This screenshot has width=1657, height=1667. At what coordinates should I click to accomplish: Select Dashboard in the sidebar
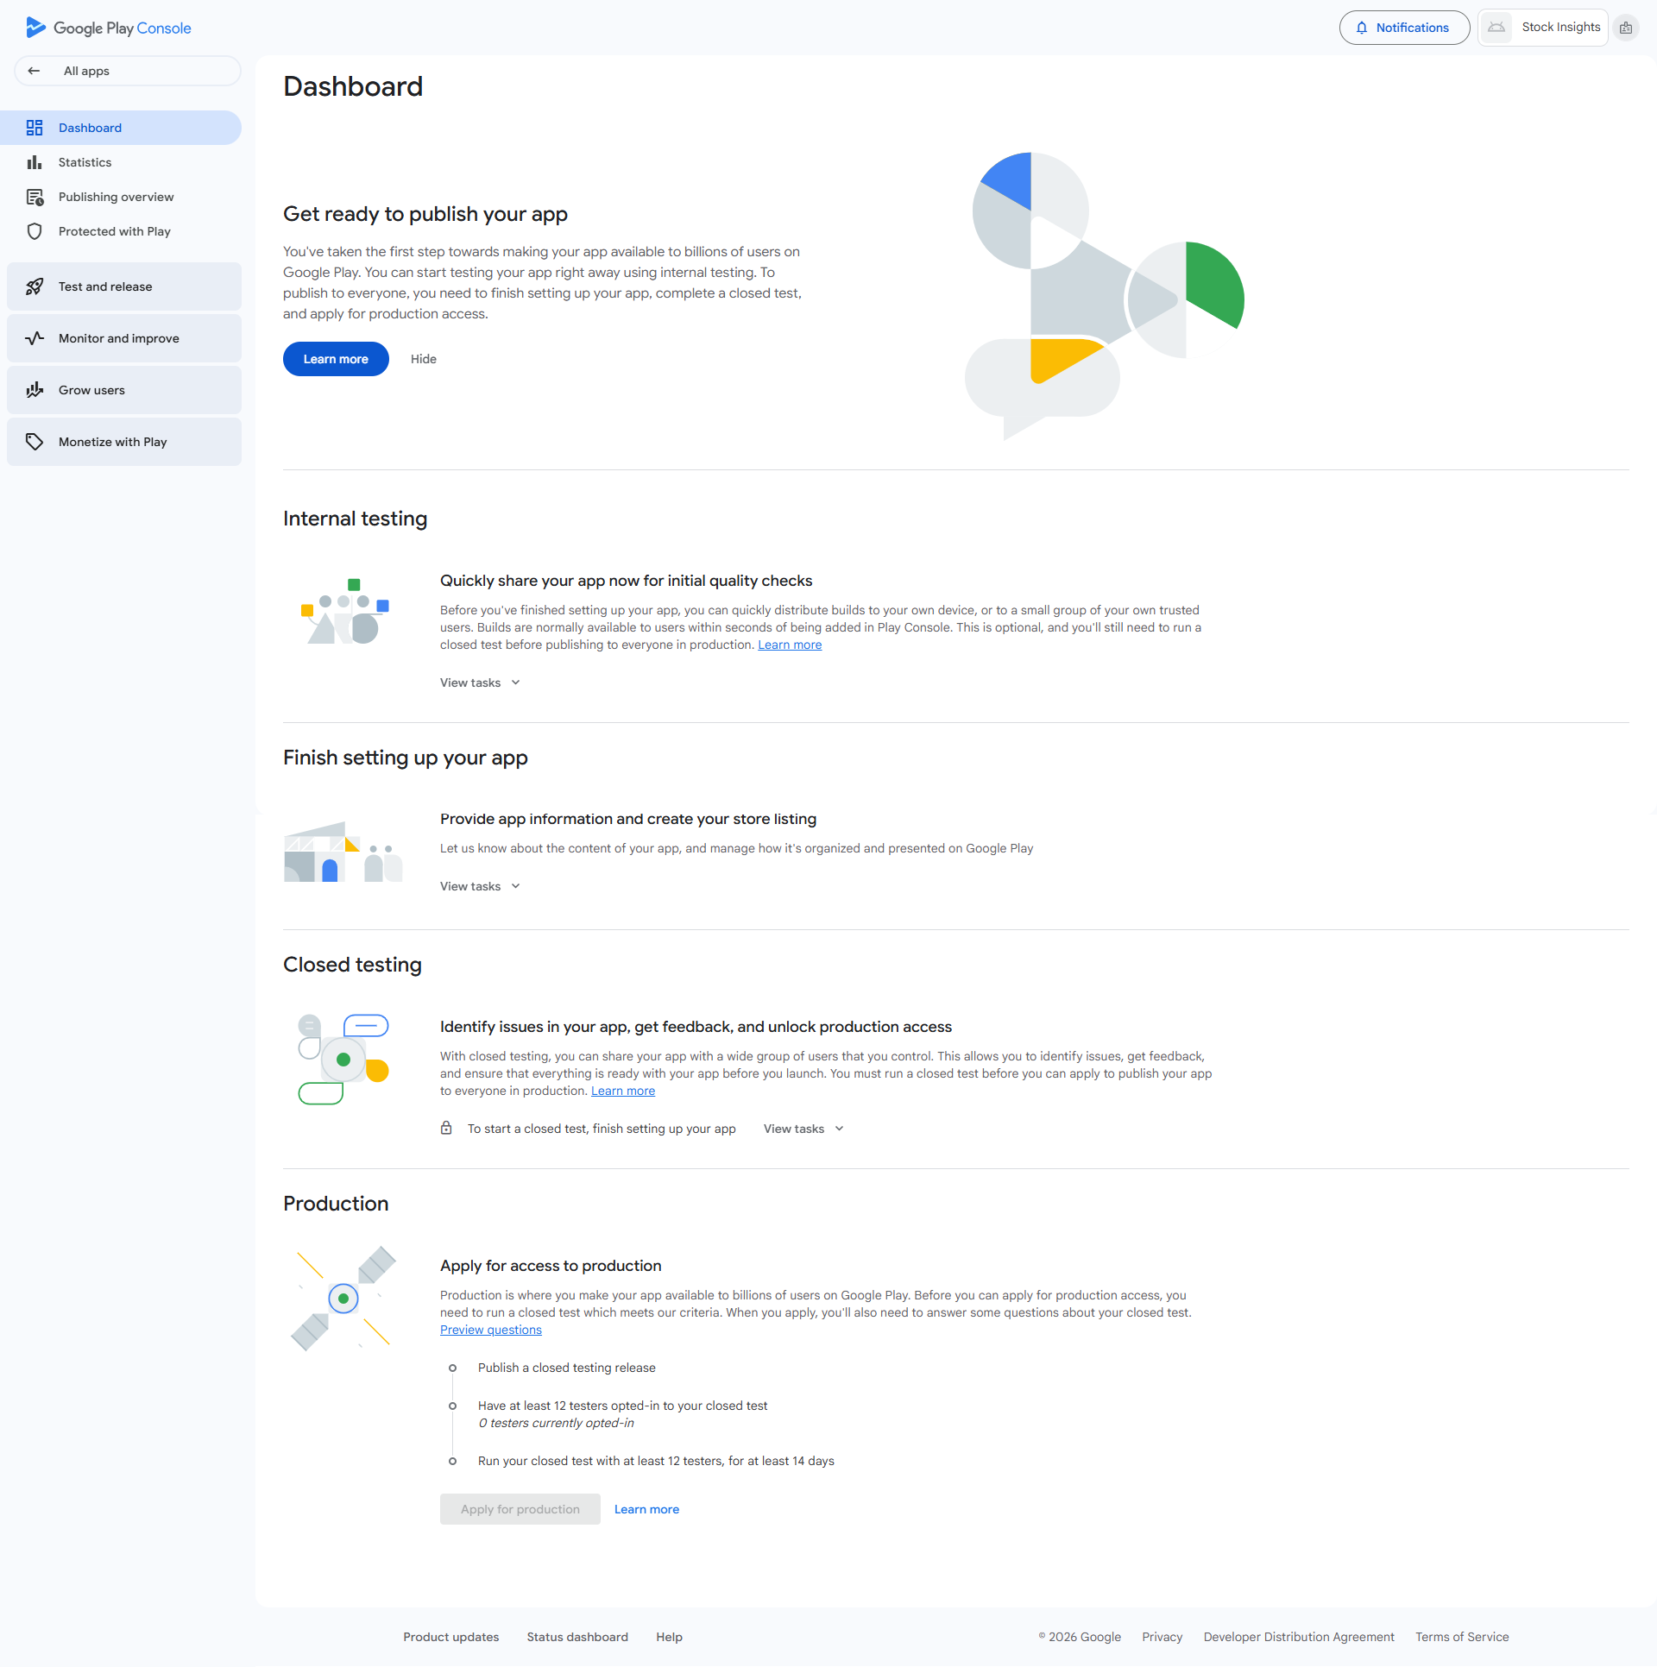click(x=121, y=128)
